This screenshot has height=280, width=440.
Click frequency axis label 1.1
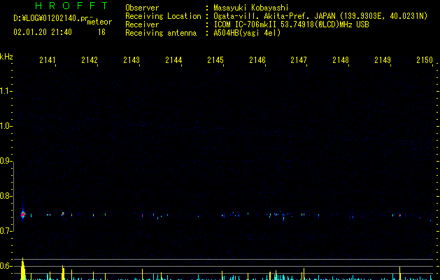pyautogui.click(x=6, y=91)
